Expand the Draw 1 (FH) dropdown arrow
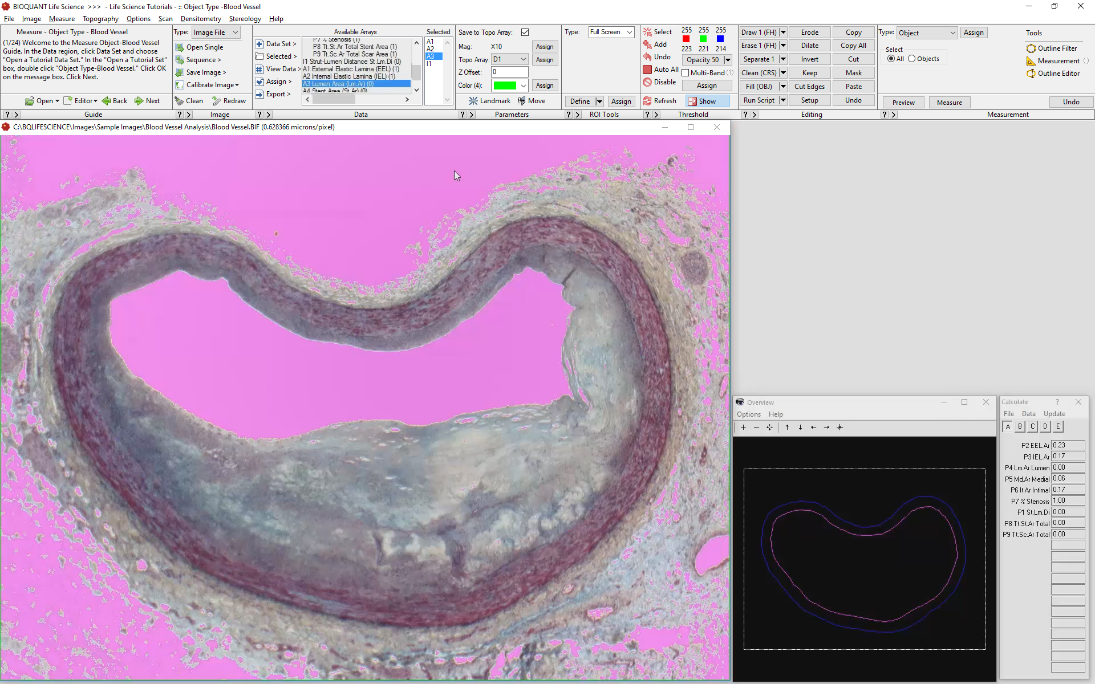 point(783,32)
